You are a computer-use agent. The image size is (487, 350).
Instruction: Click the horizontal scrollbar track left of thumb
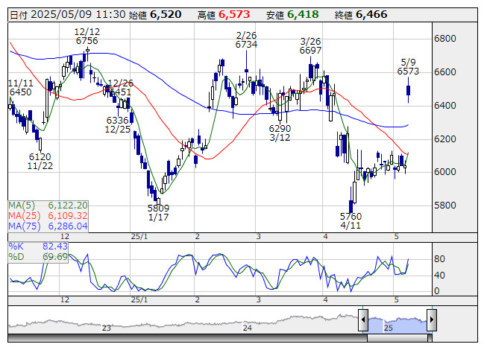click(x=187, y=338)
